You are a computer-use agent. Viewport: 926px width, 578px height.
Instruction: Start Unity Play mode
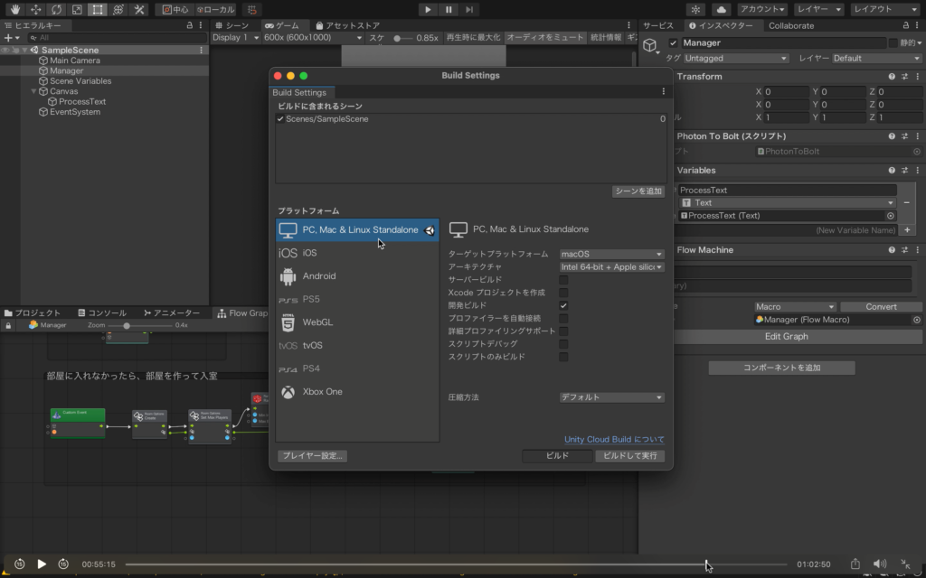click(x=428, y=9)
